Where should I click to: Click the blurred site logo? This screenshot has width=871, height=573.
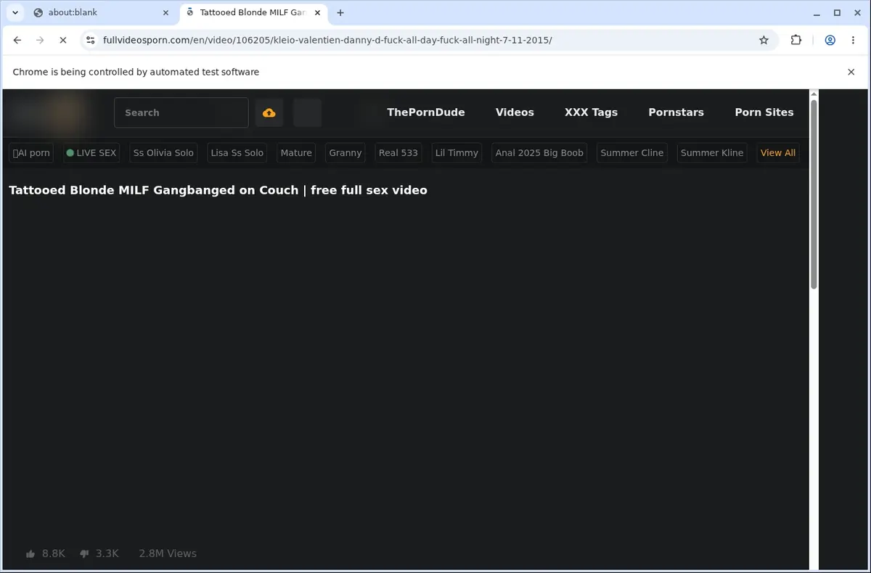click(x=51, y=112)
